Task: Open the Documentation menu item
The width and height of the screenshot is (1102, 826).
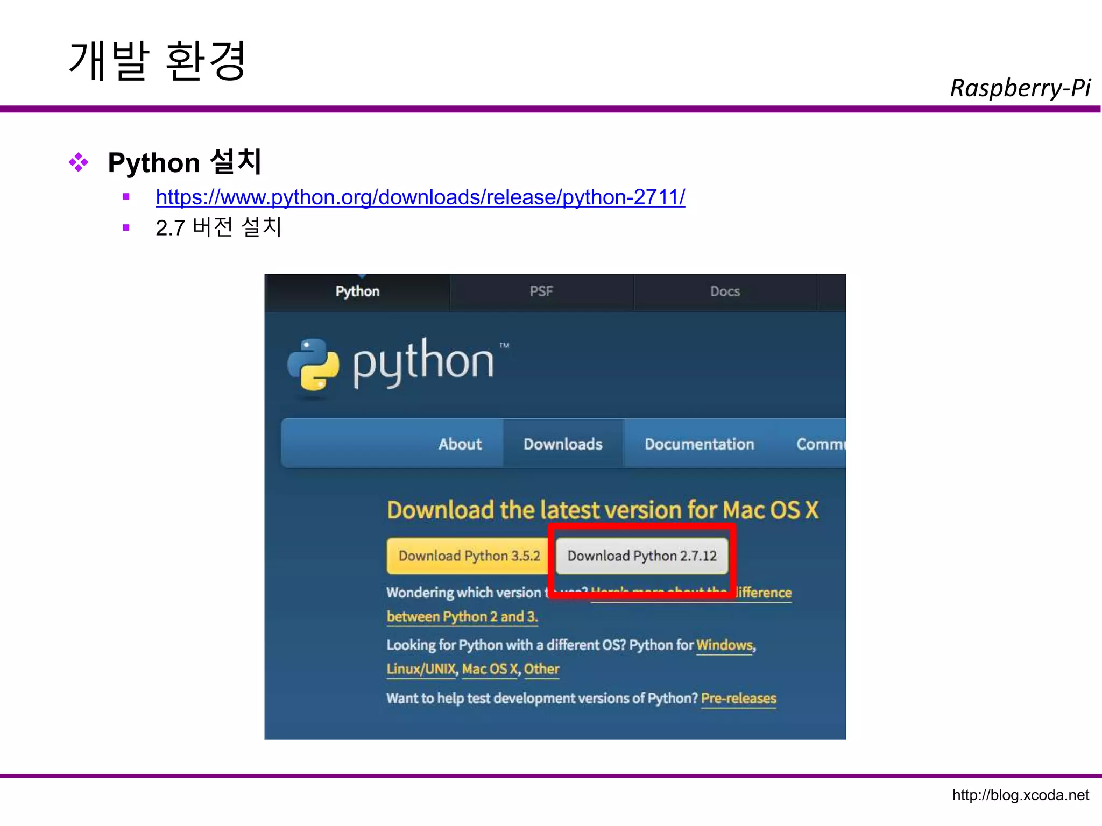Action: click(x=700, y=444)
